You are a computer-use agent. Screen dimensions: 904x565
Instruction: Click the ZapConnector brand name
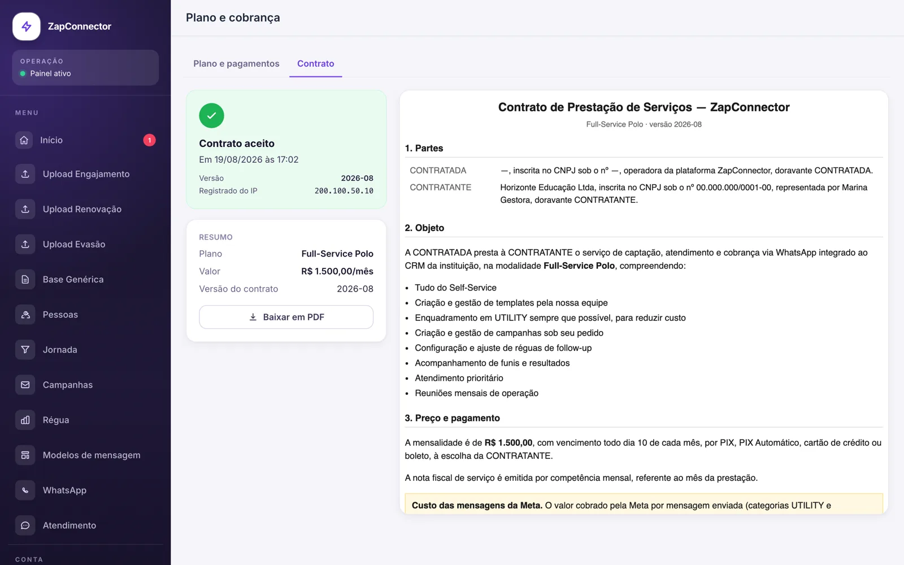[x=80, y=27]
